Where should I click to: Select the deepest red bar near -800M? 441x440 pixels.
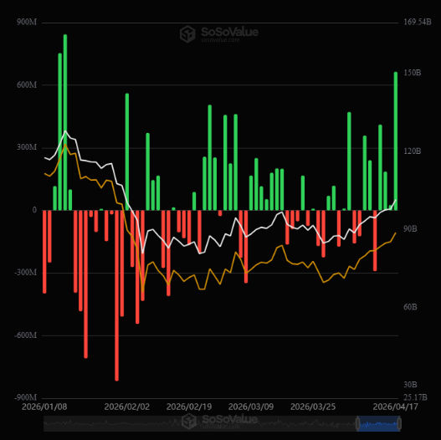[x=116, y=295]
